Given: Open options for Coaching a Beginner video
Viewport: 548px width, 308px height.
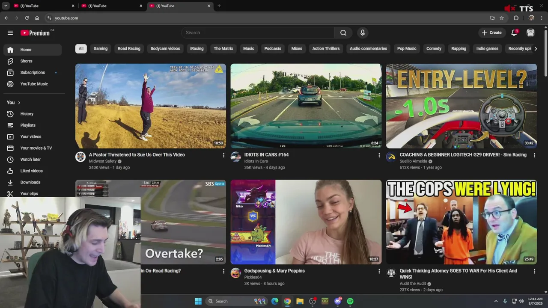Looking at the screenshot, I should (x=534, y=155).
